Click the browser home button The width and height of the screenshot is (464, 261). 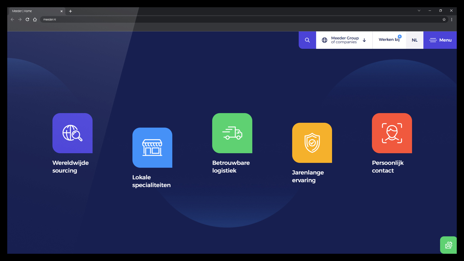(x=35, y=20)
